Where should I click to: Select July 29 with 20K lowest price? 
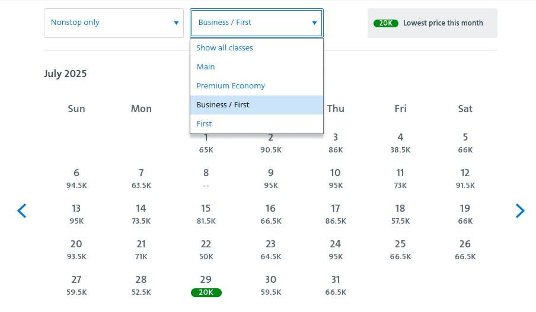tap(206, 286)
